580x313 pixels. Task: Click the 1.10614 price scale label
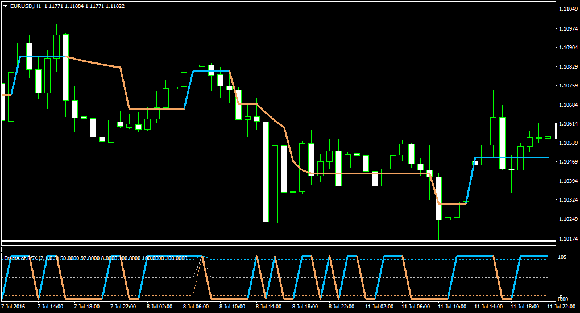(569, 124)
